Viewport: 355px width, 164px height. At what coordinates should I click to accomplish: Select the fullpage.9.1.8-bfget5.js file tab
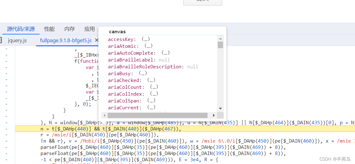coord(66,40)
